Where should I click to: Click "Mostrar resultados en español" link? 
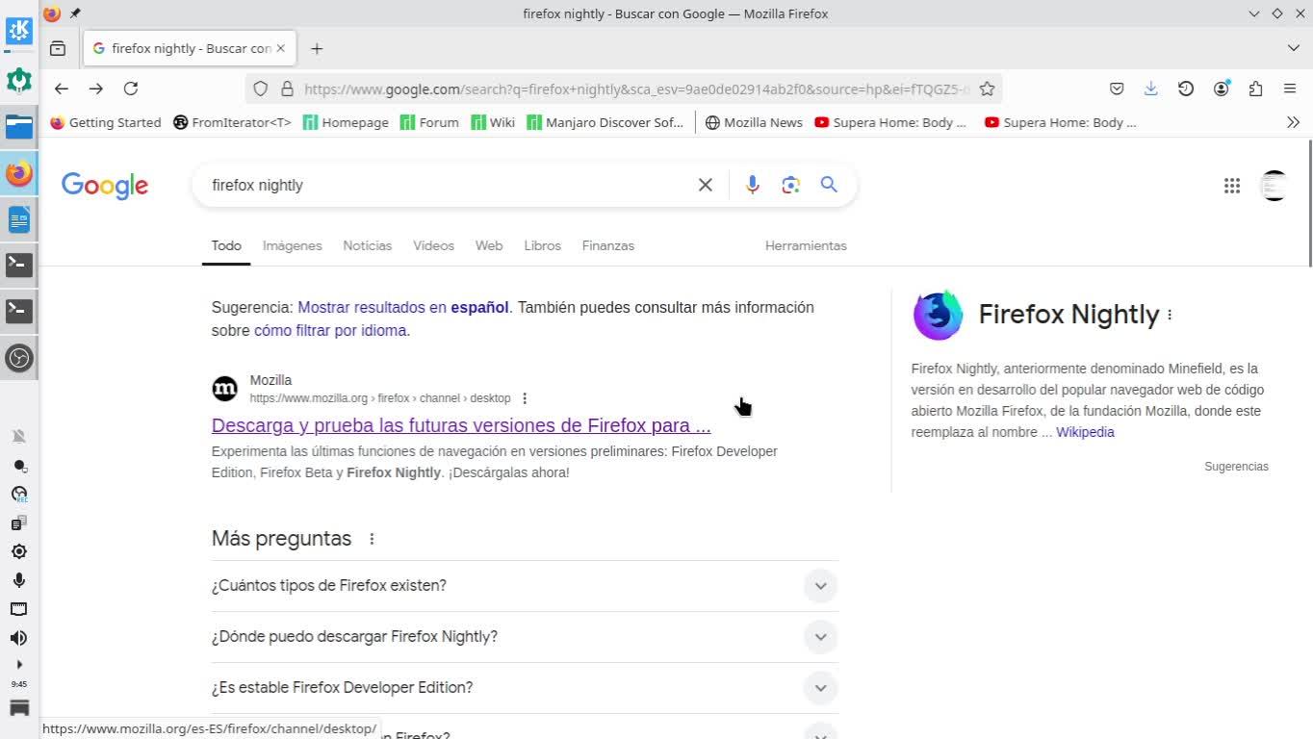click(x=403, y=307)
